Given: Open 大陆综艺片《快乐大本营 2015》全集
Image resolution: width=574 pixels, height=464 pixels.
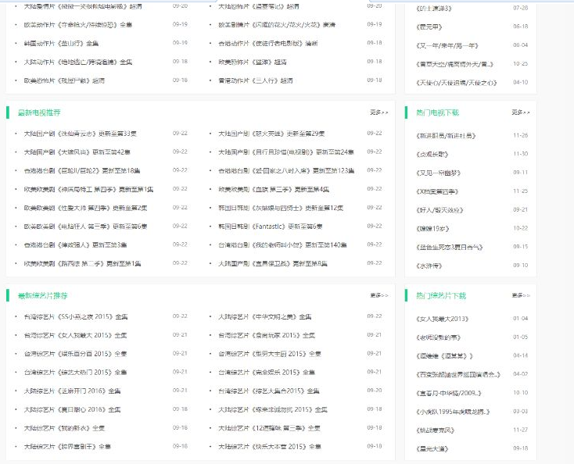Looking at the screenshot, I should pos(270,447).
